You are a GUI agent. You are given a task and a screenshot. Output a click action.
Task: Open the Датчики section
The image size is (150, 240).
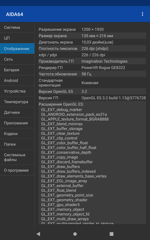click(17, 112)
